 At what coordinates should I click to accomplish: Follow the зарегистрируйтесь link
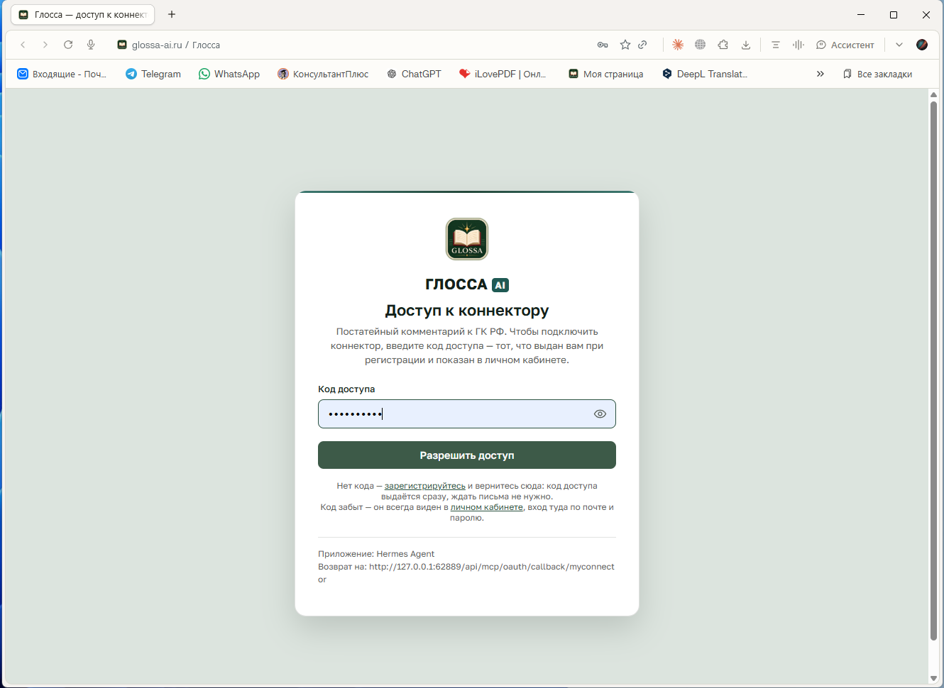click(x=425, y=486)
